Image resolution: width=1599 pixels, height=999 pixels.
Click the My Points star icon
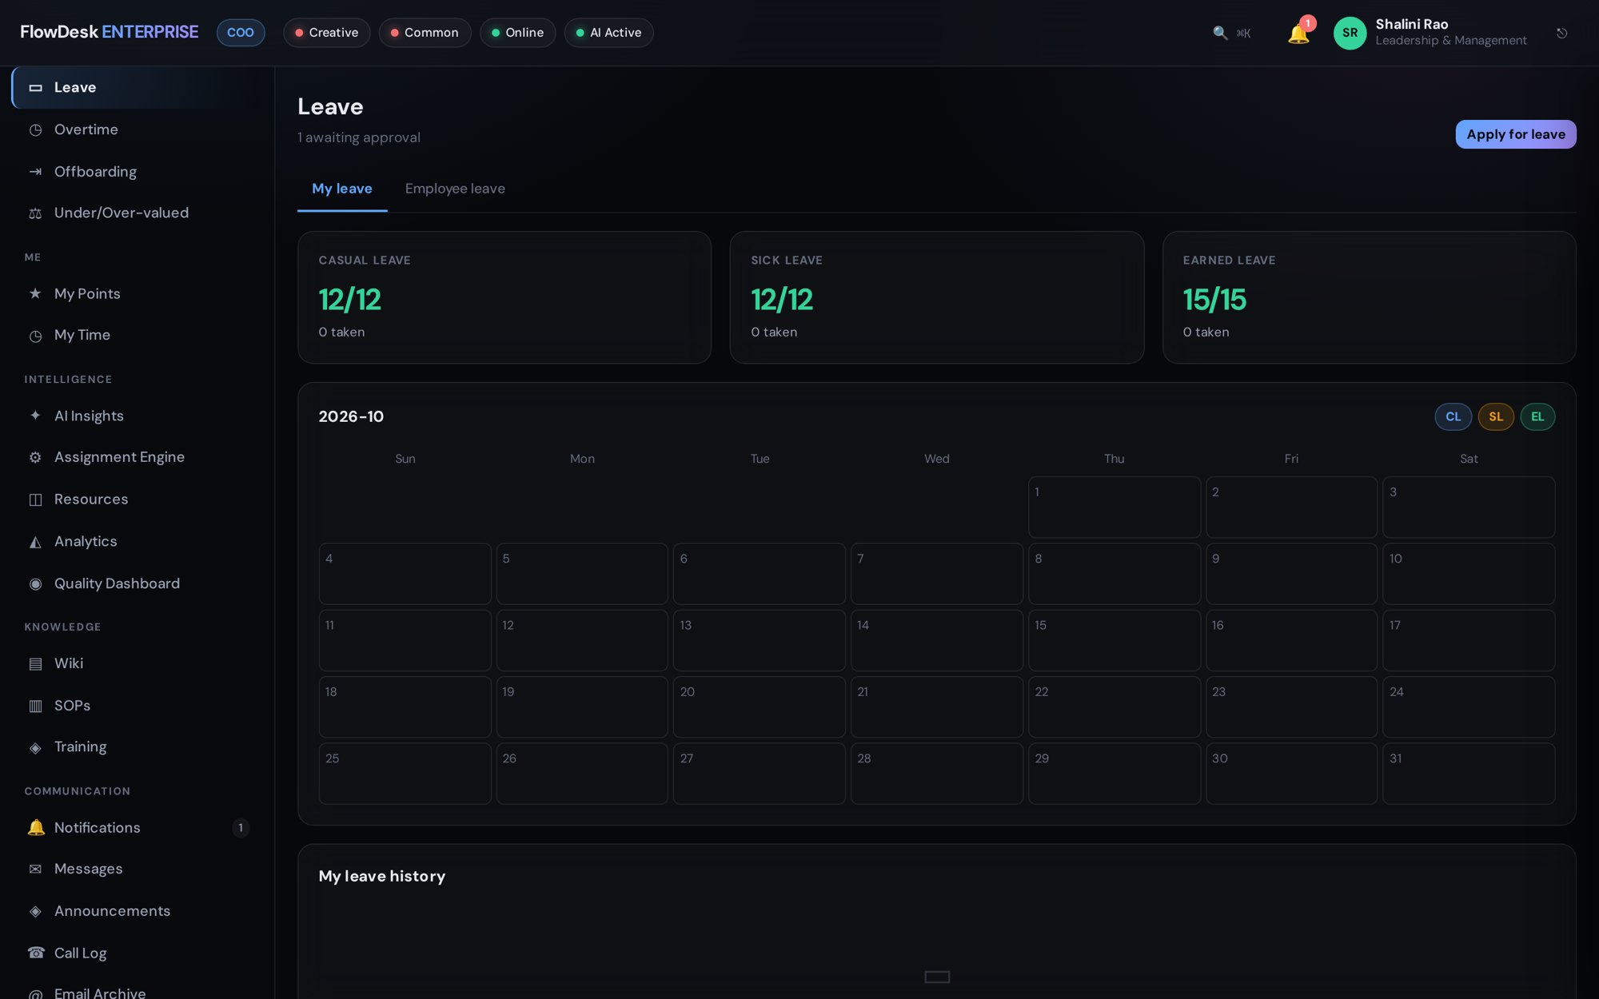(35, 293)
